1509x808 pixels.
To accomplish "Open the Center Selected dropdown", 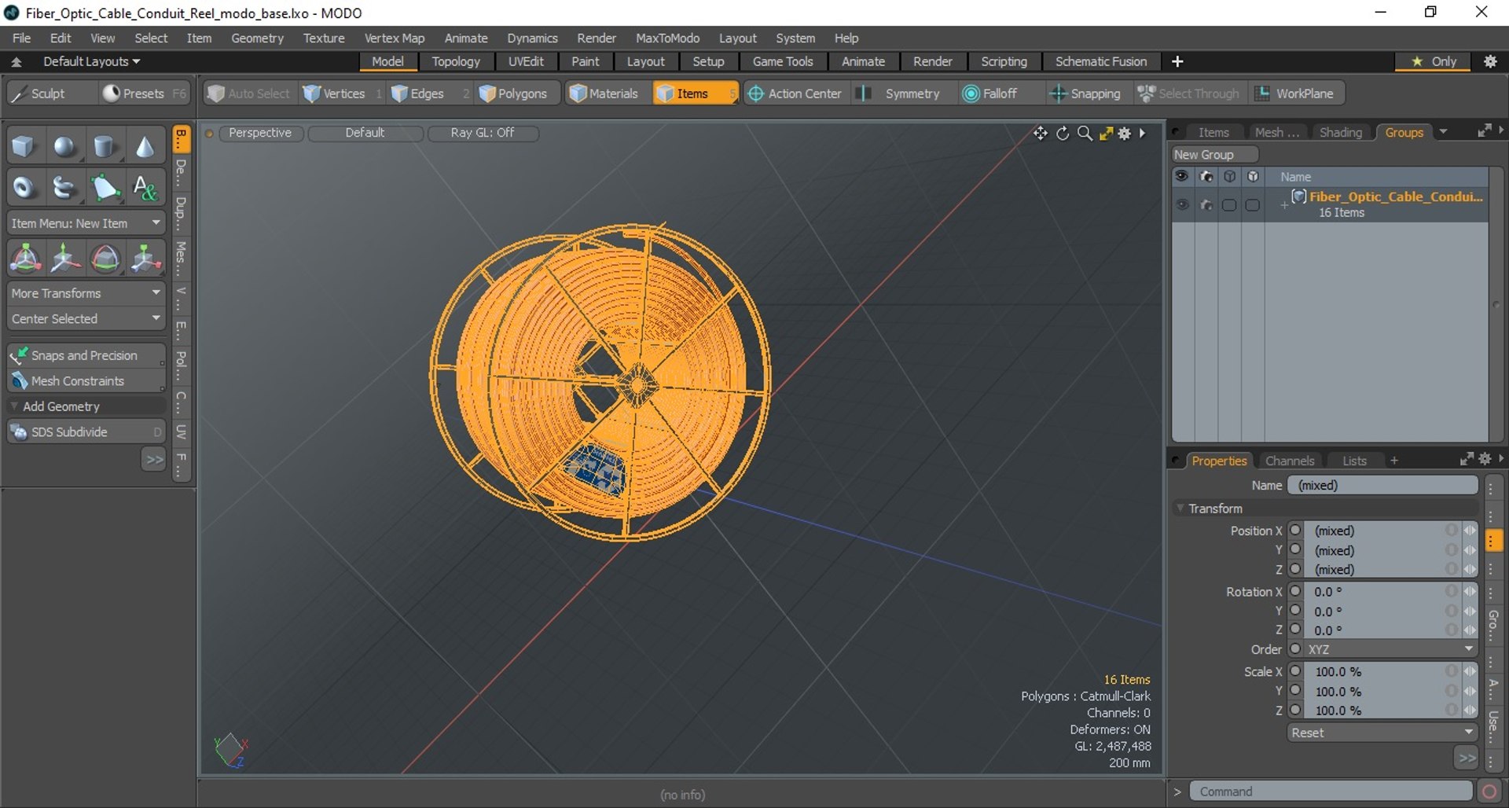I will [86, 319].
